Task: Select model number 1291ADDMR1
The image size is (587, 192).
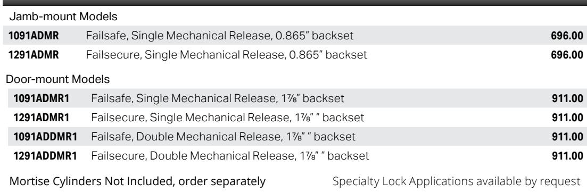Action: click(x=45, y=156)
